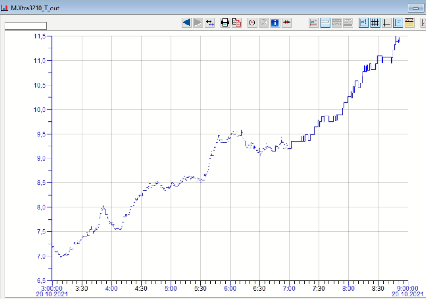The height and width of the screenshot is (299, 426).
Task: Click the 3:00:00 start time axis label
Action: pyautogui.click(x=52, y=289)
